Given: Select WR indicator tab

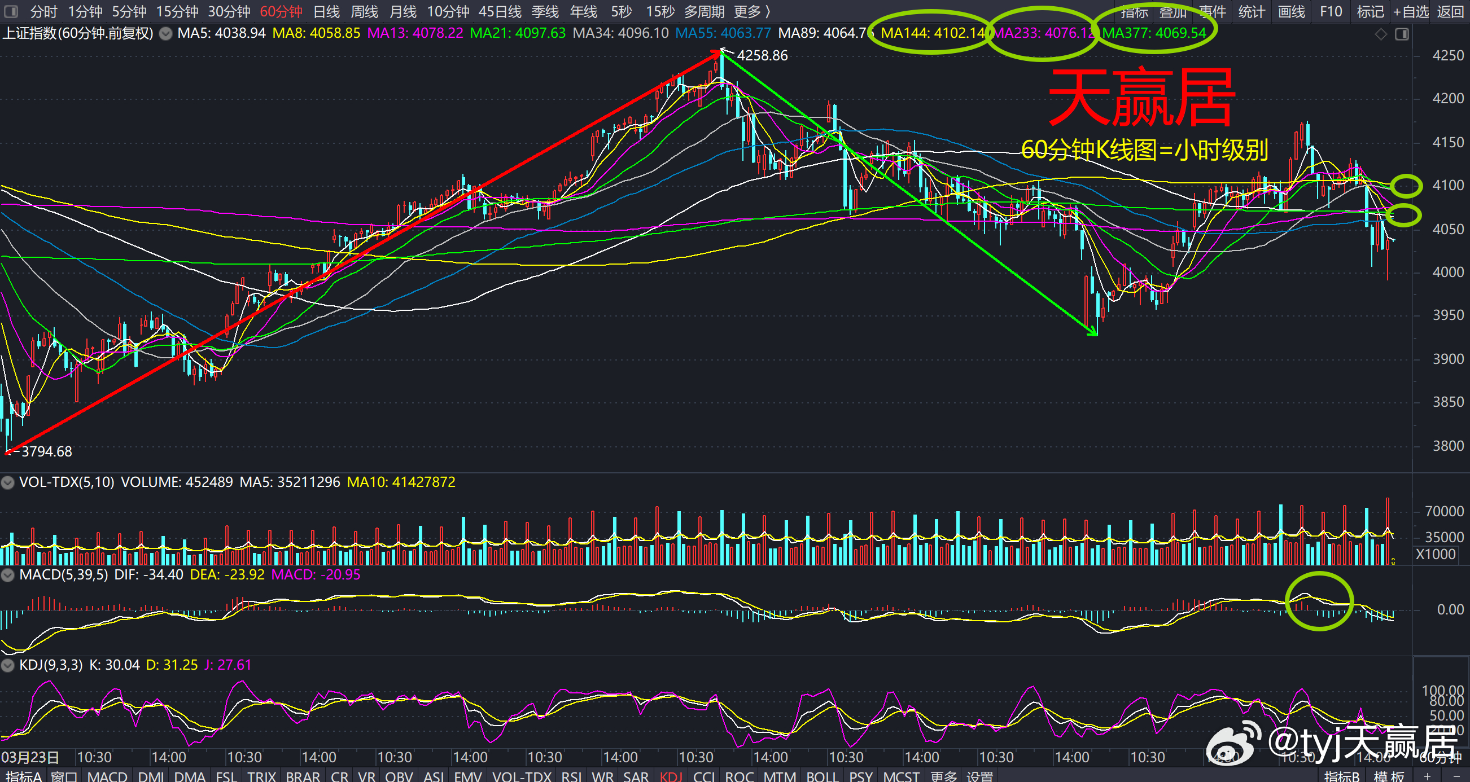Looking at the screenshot, I should pyautogui.click(x=602, y=776).
